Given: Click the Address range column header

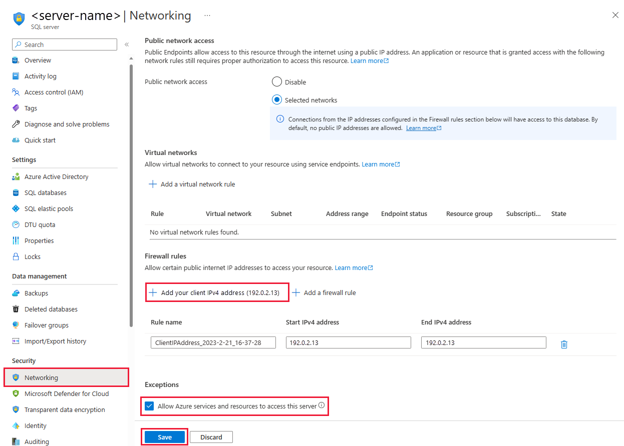Looking at the screenshot, I should tap(347, 213).
